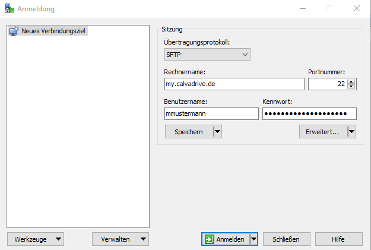This screenshot has width=371, height=250.
Task: Click the Benutzername input field
Action: pos(211,113)
